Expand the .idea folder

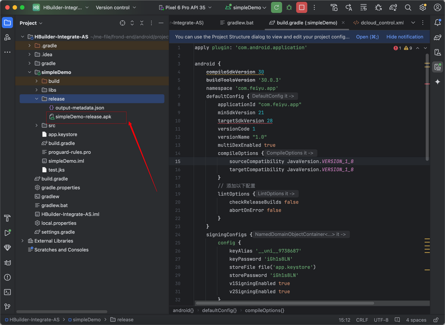pyautogui.click(x=30, y=54)
